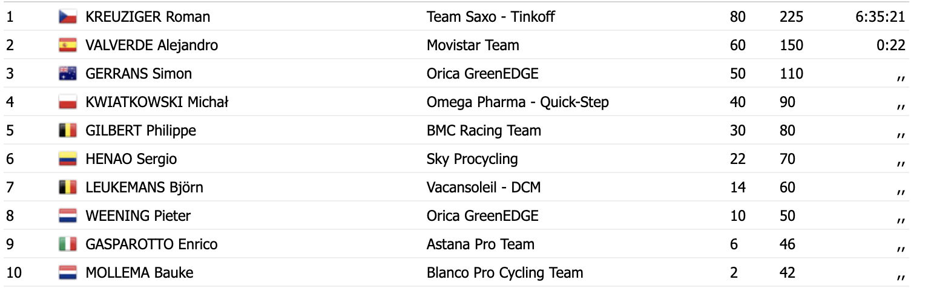Click the Polish flag next to Kwiatkowski

[67, 102]
